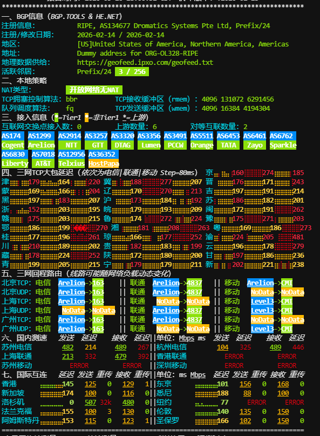
Task: Click the rmem value 4096 131072 6291456
Action: 238,99
